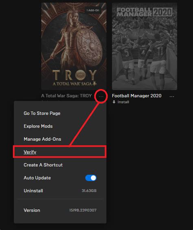Click the version number 15198.2390307
This screenshot has height=230, width=193.
pyautogui.click(x=83, y=210)
